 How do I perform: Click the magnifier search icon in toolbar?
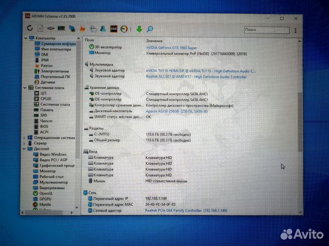click(x=149, y=29)
